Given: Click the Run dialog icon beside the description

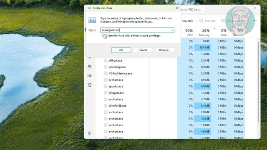Looking at the screenshot, I should [92, 20].
